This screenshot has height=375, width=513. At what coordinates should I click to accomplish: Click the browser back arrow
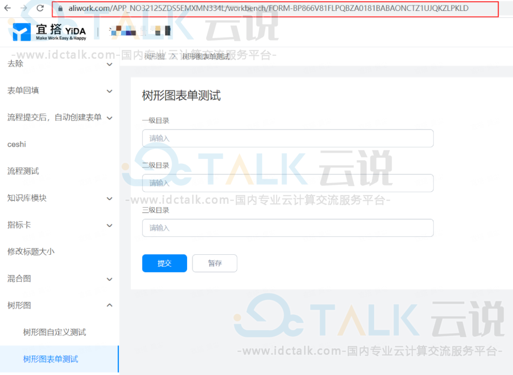click(7, 8)
